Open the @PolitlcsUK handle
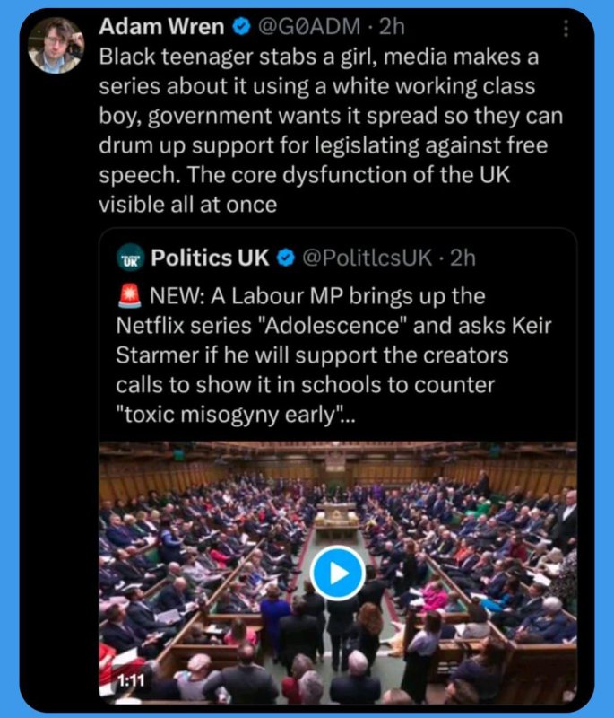This screenshot has width=614, height=718. (x=367, y=258)
